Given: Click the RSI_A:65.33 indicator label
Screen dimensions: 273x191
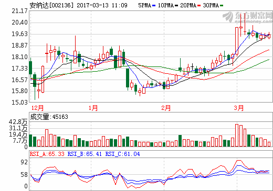Looking at the screenshot, I should click(x=47, y=154).
